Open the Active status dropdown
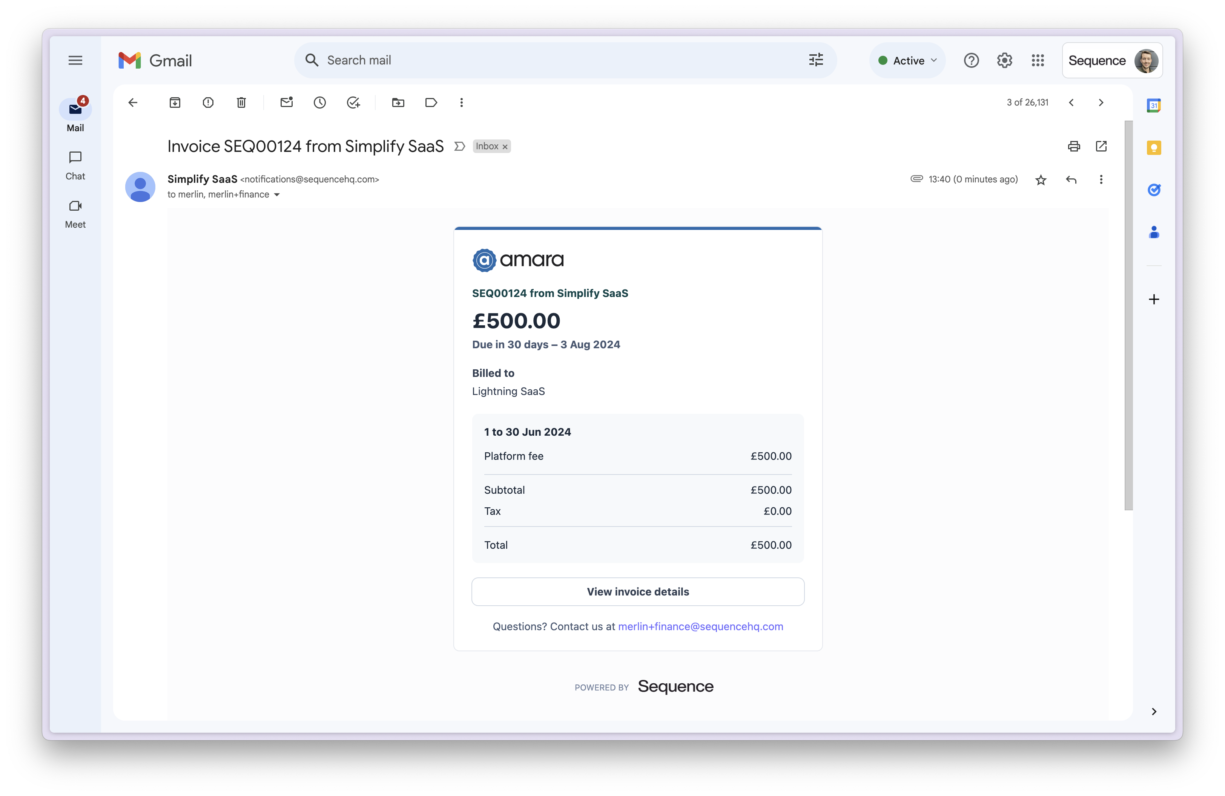Screen dimensions: 1225x796 [907, 60]
